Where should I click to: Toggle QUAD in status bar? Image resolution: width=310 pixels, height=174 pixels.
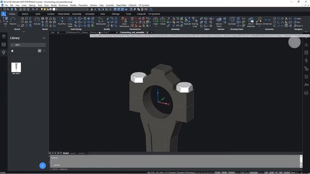tap(272, 173)
